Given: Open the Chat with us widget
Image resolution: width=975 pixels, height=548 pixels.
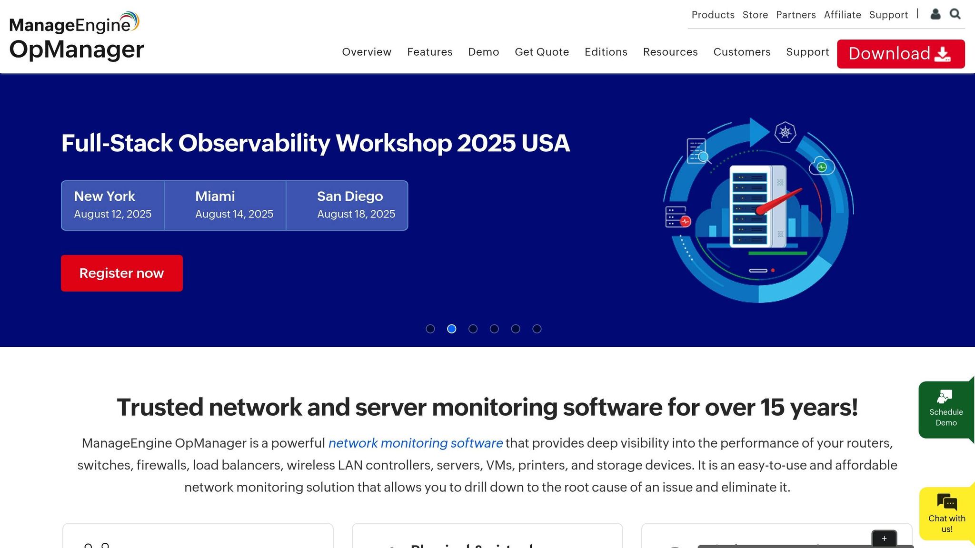Looking at the screenshot, I should point(946,514).
